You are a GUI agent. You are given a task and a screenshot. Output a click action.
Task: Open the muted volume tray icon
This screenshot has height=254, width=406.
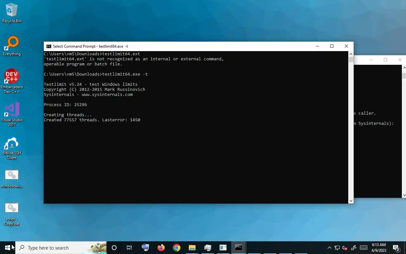[x=345, y=248]
